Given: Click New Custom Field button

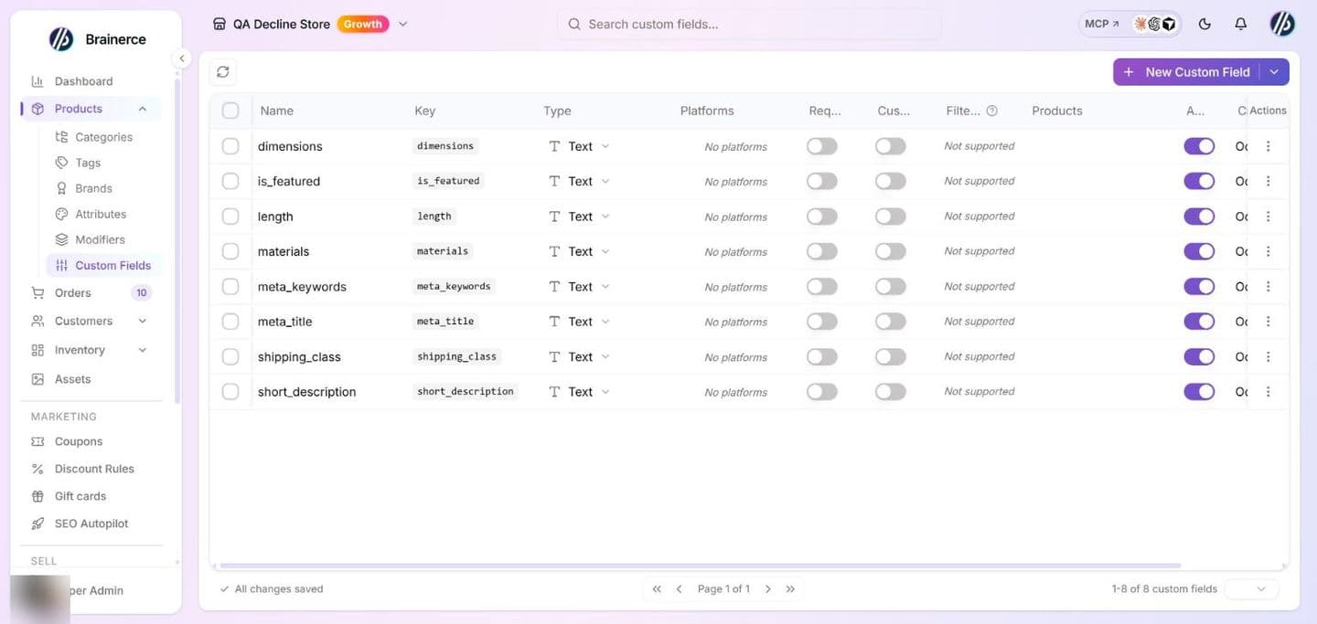Looking at the screenshot, I should (x=1186, y=72).
